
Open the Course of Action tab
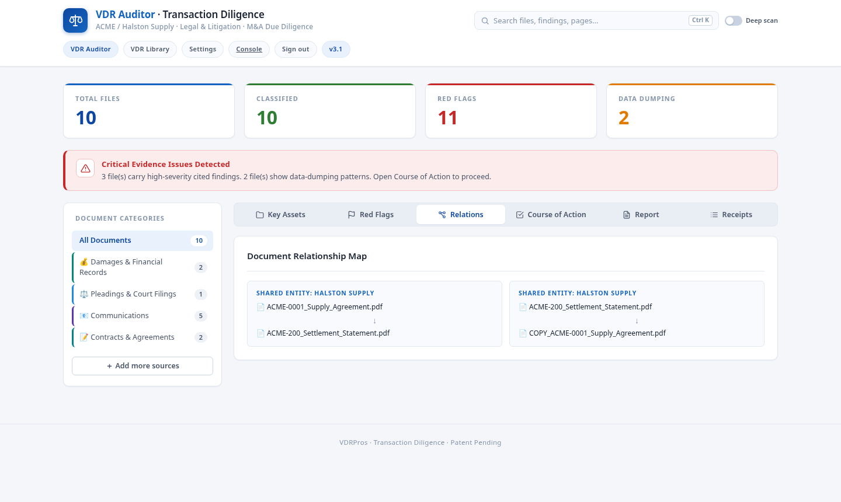551,215
